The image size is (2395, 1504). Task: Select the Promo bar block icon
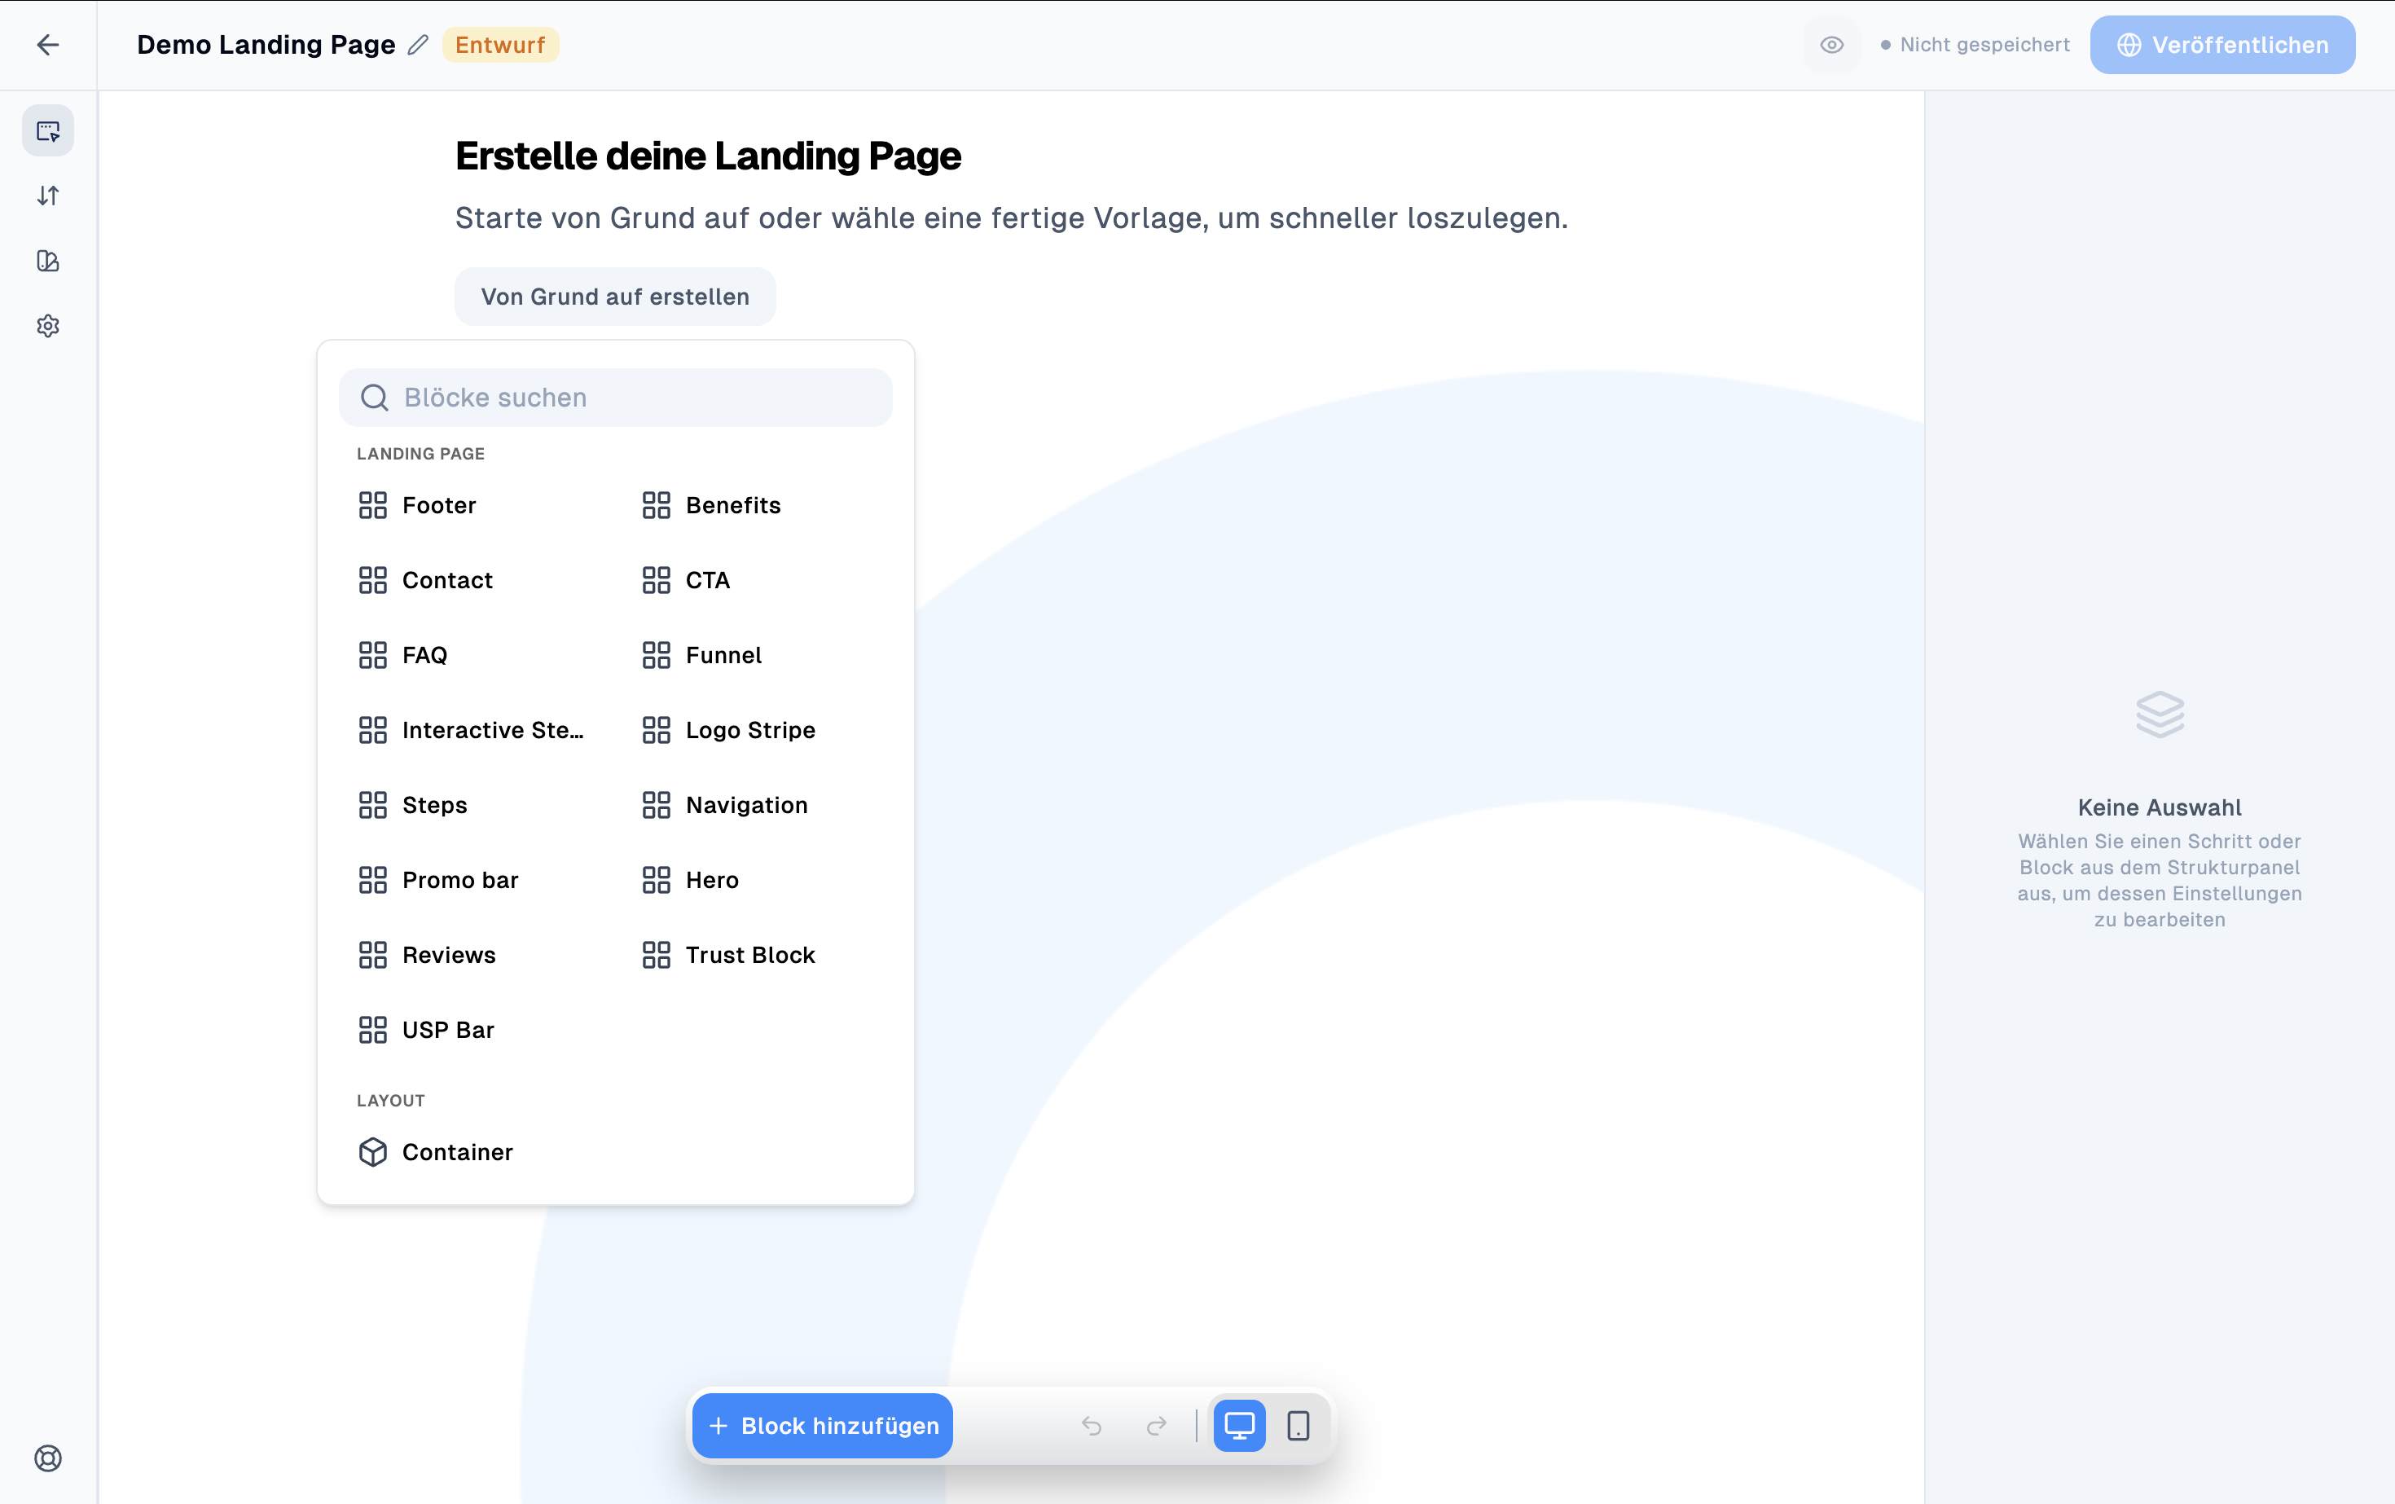[x=373, y=880]
